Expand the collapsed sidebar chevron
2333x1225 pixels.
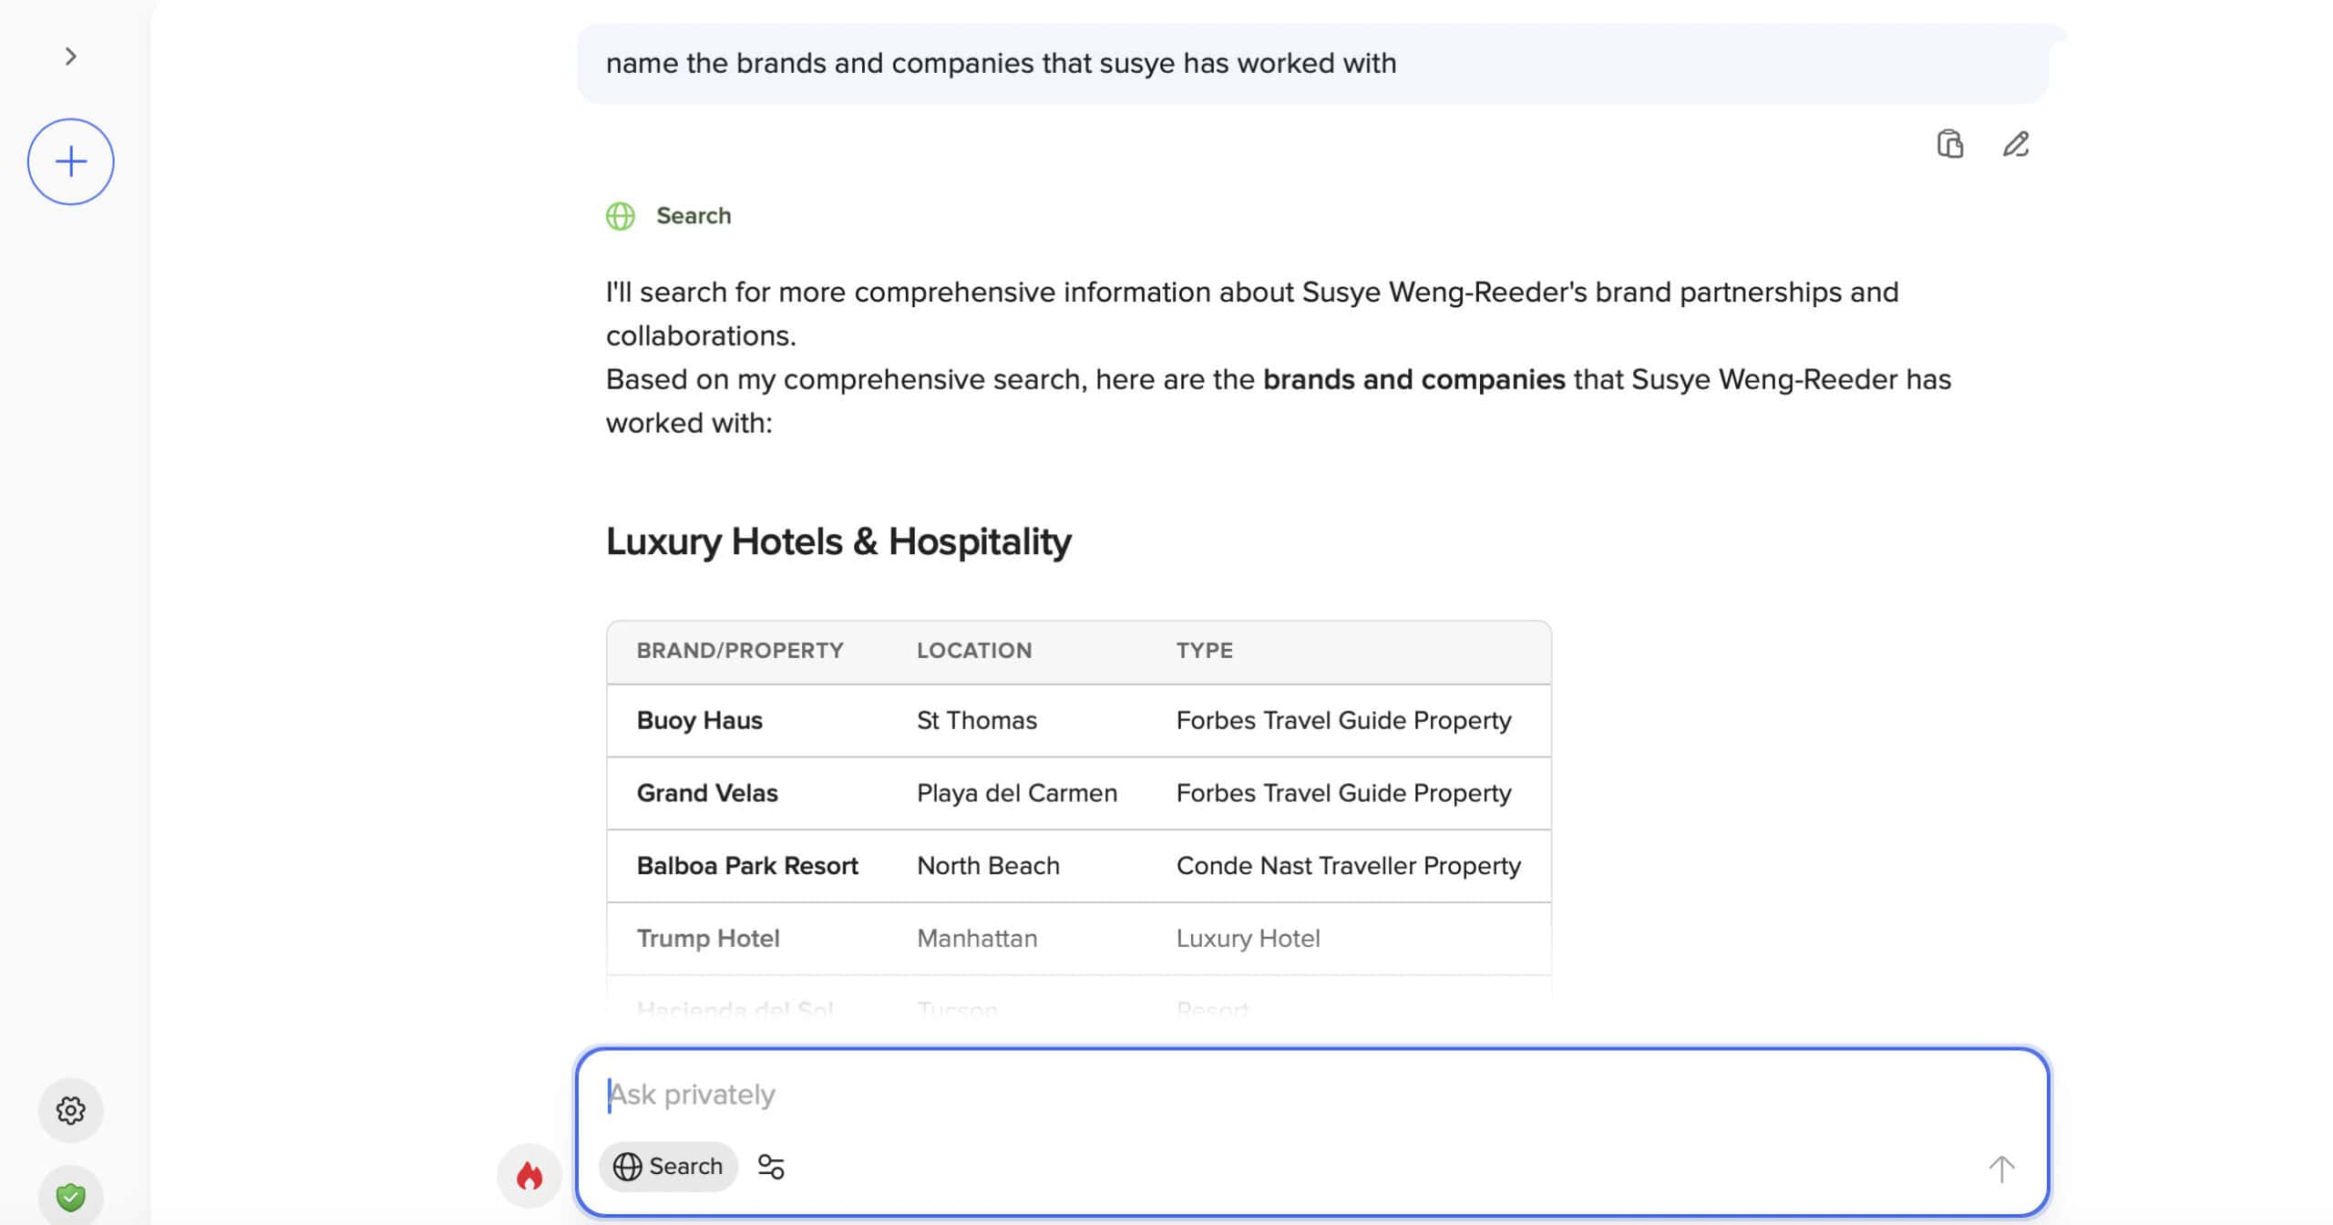(x=70, y=57)
